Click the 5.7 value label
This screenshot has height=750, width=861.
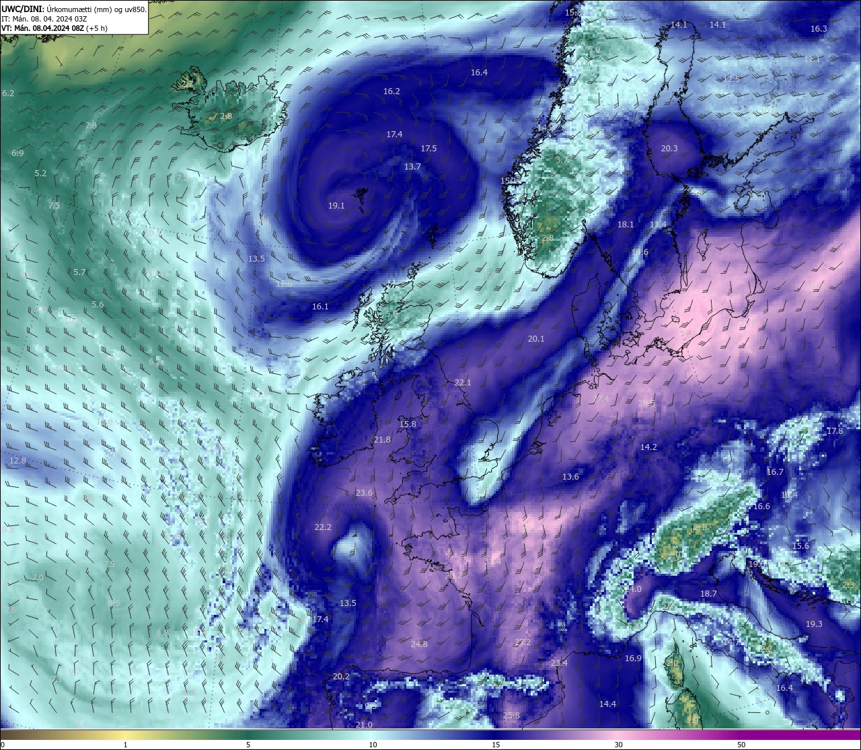pos(79,272)
